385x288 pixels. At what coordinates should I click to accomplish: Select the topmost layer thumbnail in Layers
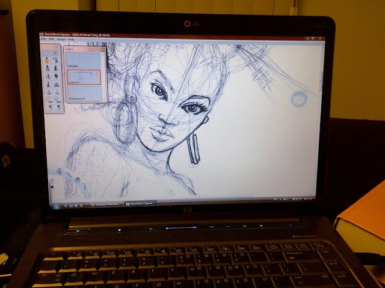tap(83, 60)
